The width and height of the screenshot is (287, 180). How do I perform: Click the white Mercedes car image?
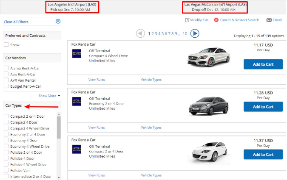click(209, 57)
